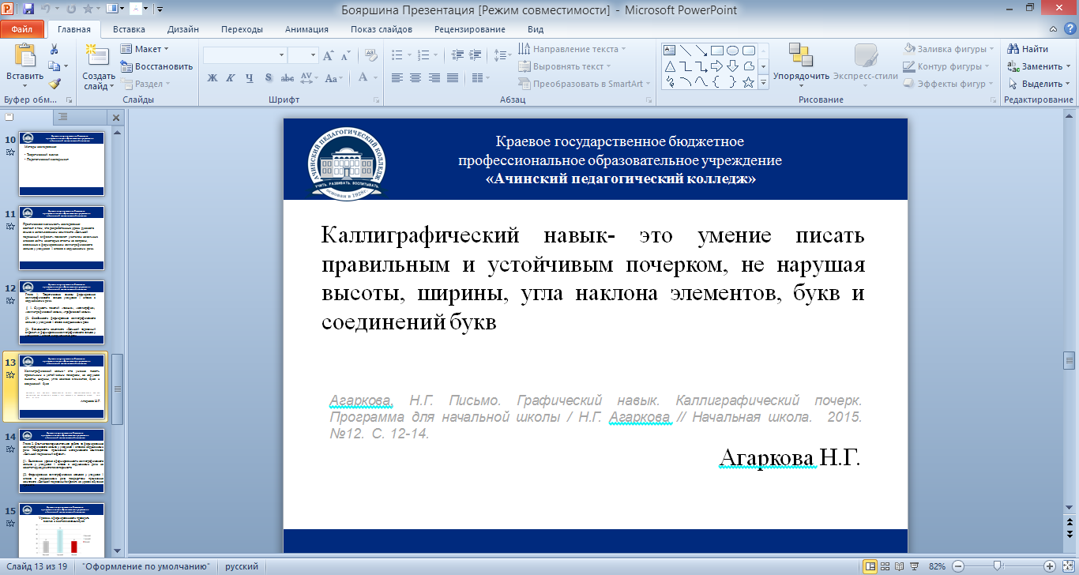Select the Text Box shape
Image resolution: width=1079 pixels, height=575 pixels.
click(x=670, y=50)
